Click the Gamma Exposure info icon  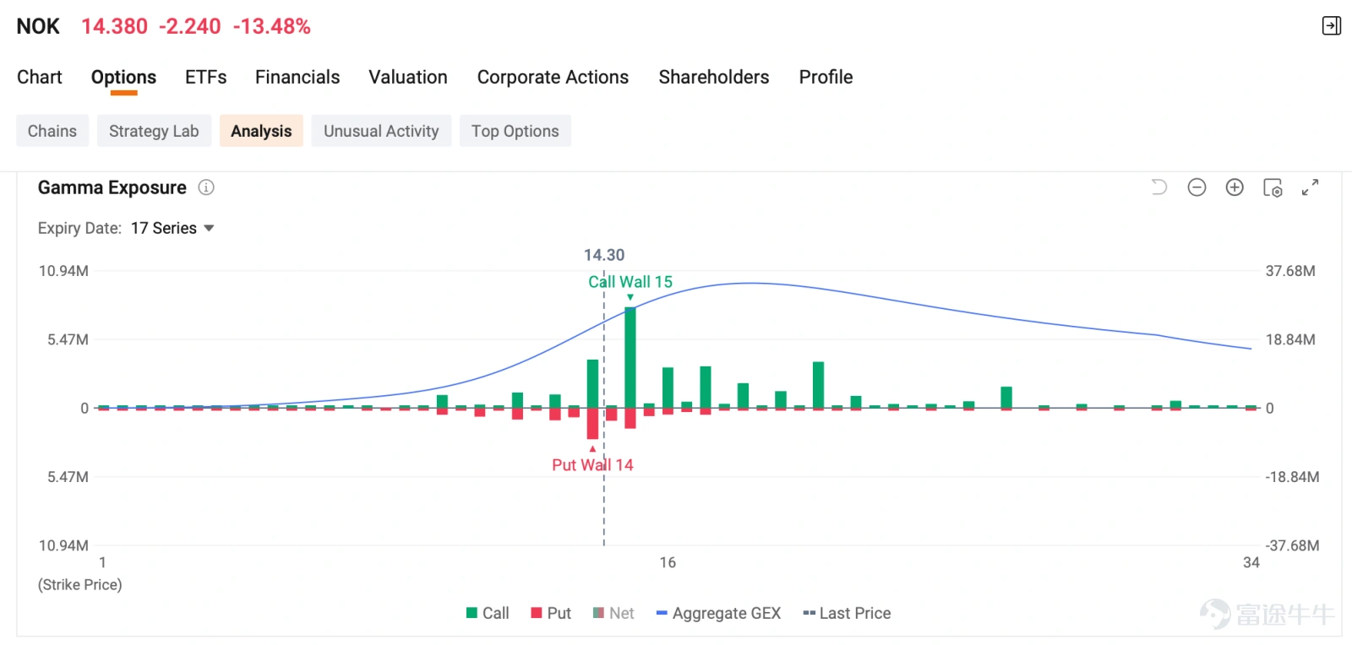206,187
